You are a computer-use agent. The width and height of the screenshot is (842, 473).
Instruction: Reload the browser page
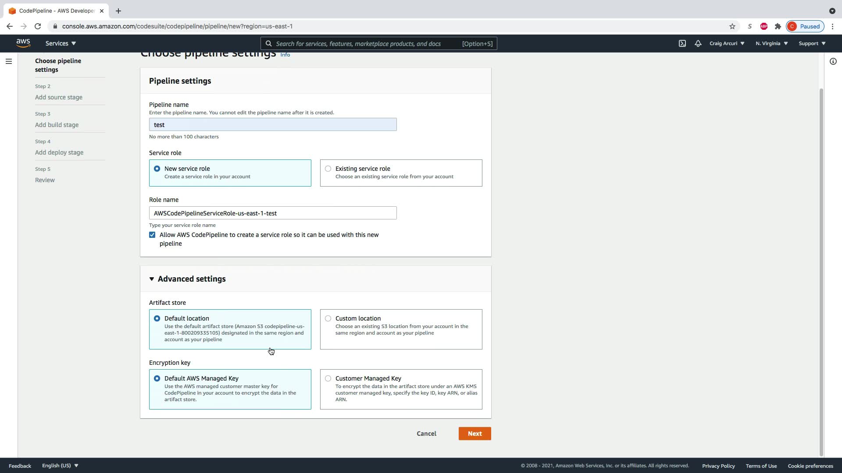[x=38, y=26]
